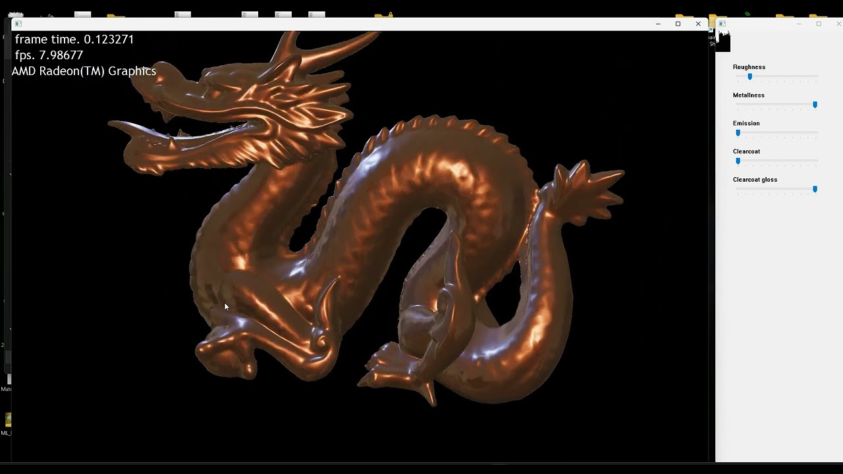Click the Roughness slider handle
843x474 pixels.
[749, 77]
